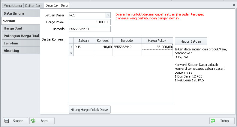The image size is (237, 127).
Task: Open the Lain-lain section
Action: tap(20, 43)
